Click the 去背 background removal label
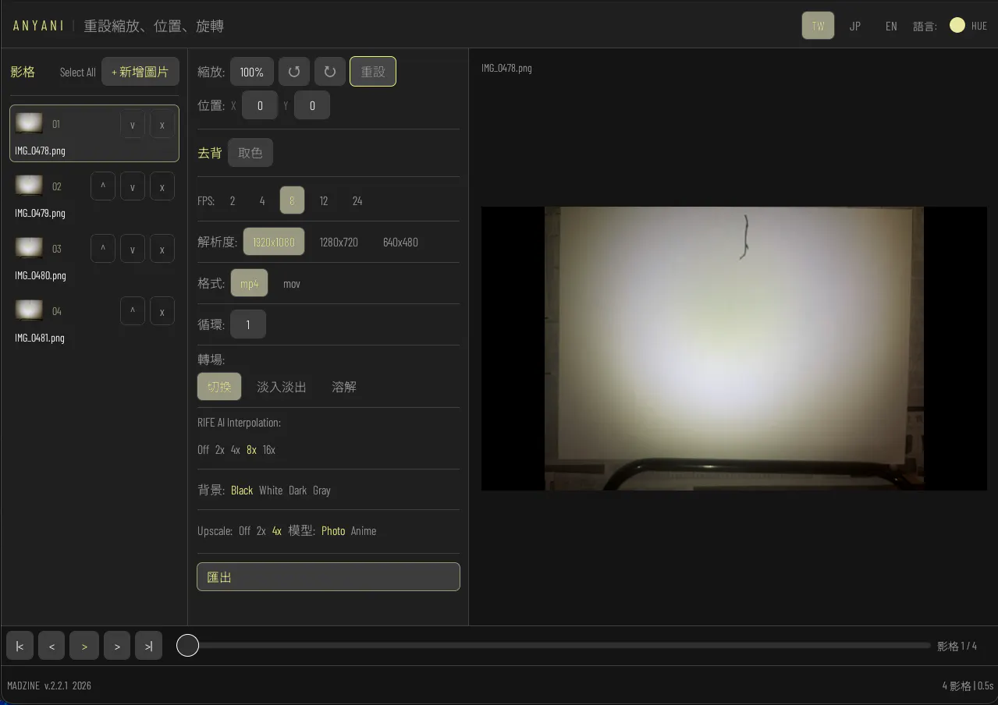Image resolution: width=998 pixels, height=705 pixels. (209, 153)
